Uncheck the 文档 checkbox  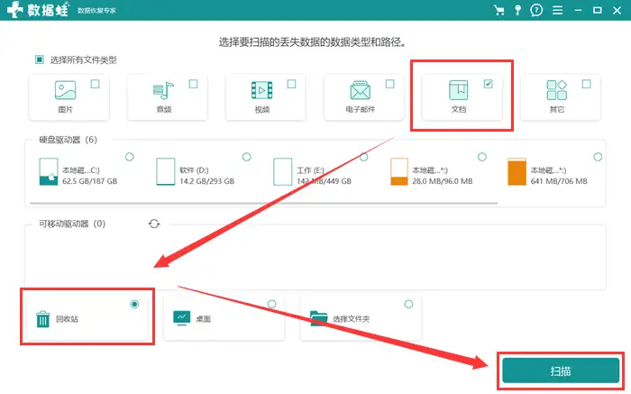tap(489, 84)
